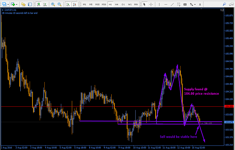Switch to M1 timeframe
This screenshot has width=235, height=150.
(85, 5)
